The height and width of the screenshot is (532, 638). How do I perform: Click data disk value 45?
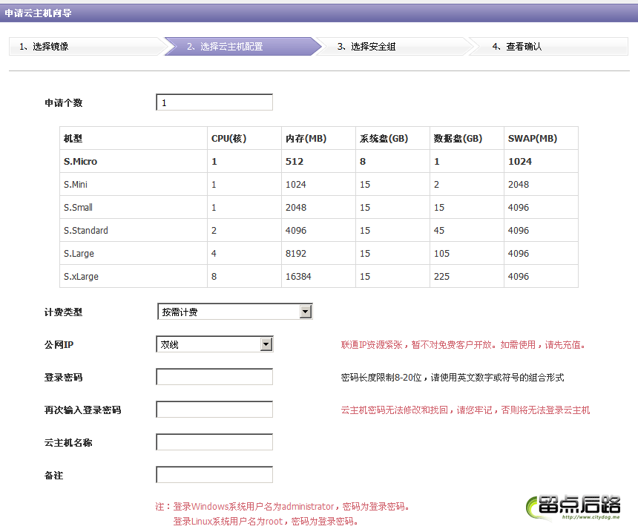(439, 230)
